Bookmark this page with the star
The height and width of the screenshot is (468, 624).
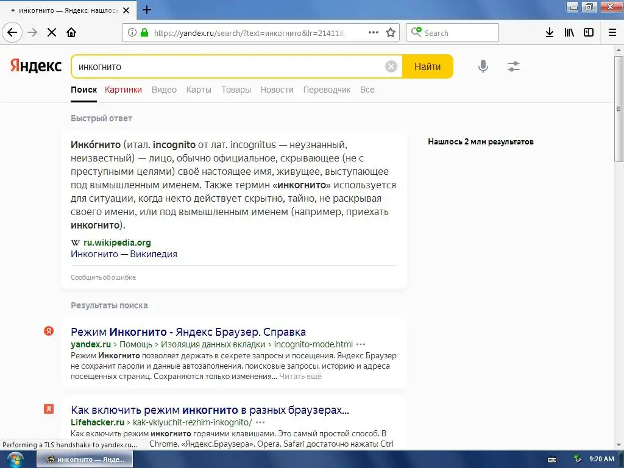click(x=391, y=33)
